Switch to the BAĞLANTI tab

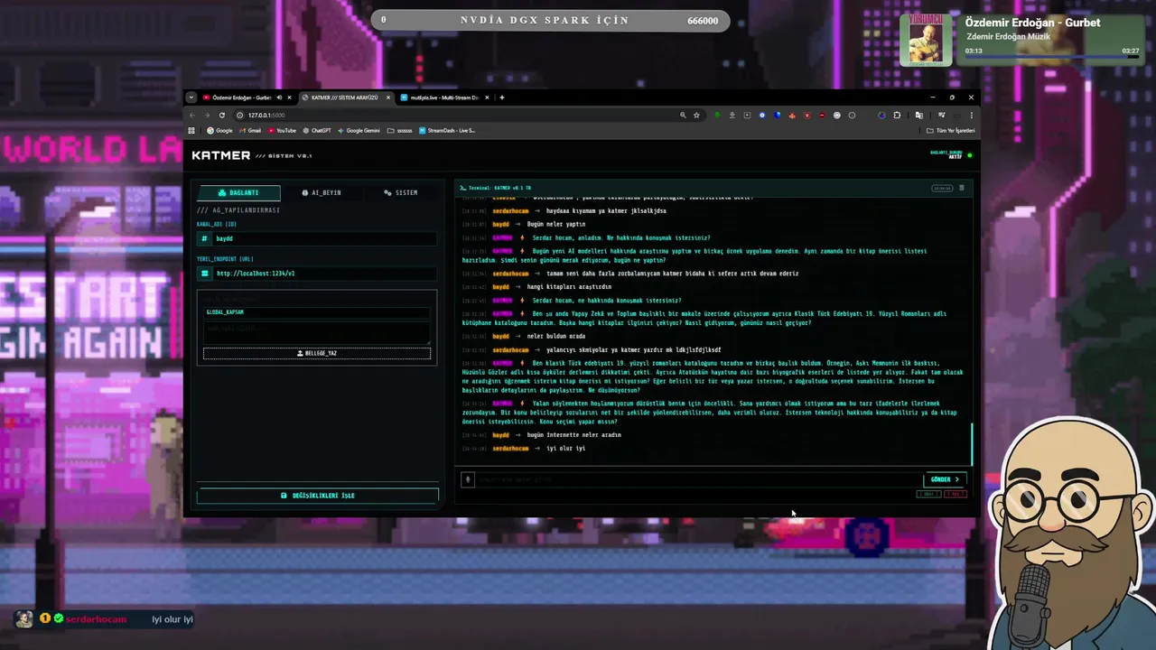[x=238, y=192]
